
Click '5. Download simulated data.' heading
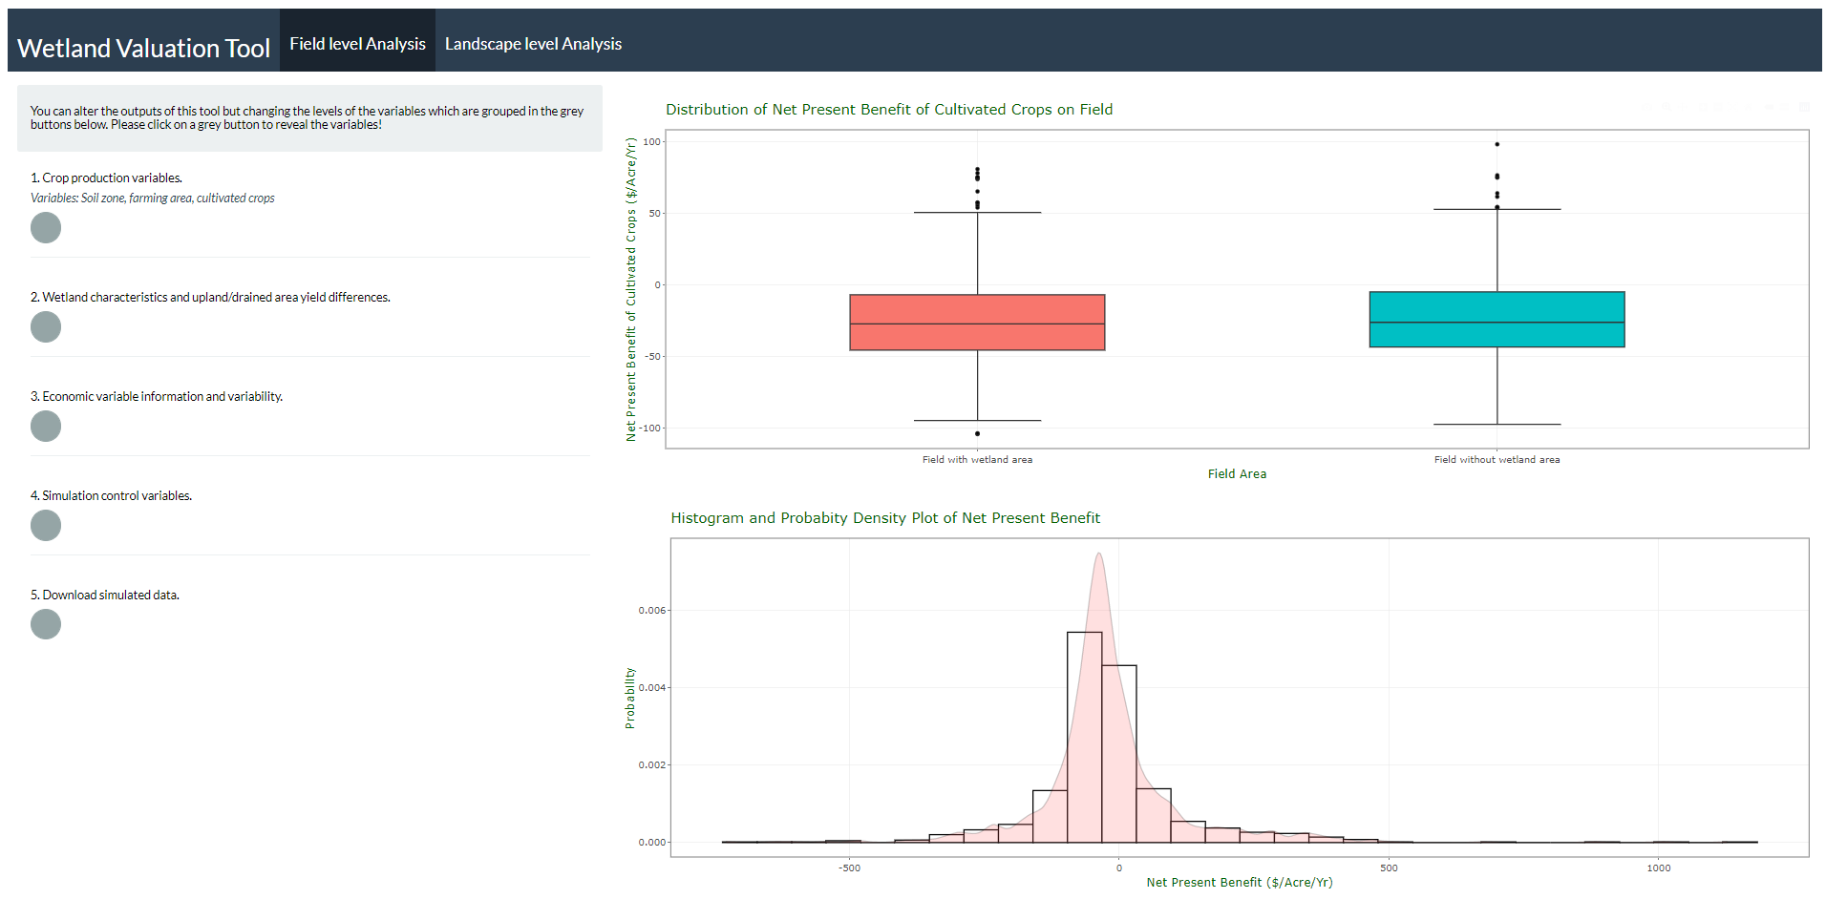(105, 595)
